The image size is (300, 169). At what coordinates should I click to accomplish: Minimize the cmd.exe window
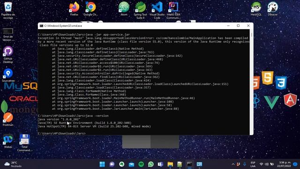228,26
